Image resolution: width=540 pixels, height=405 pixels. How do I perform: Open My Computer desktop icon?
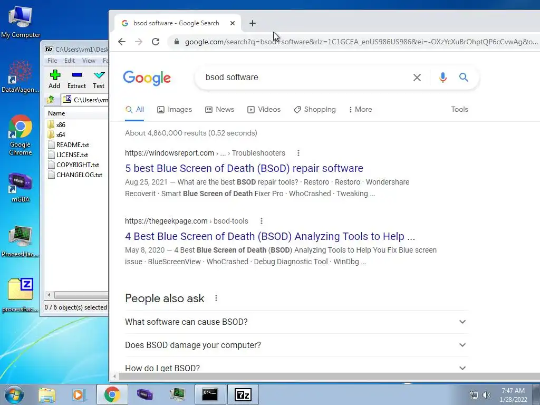(21, 22)
